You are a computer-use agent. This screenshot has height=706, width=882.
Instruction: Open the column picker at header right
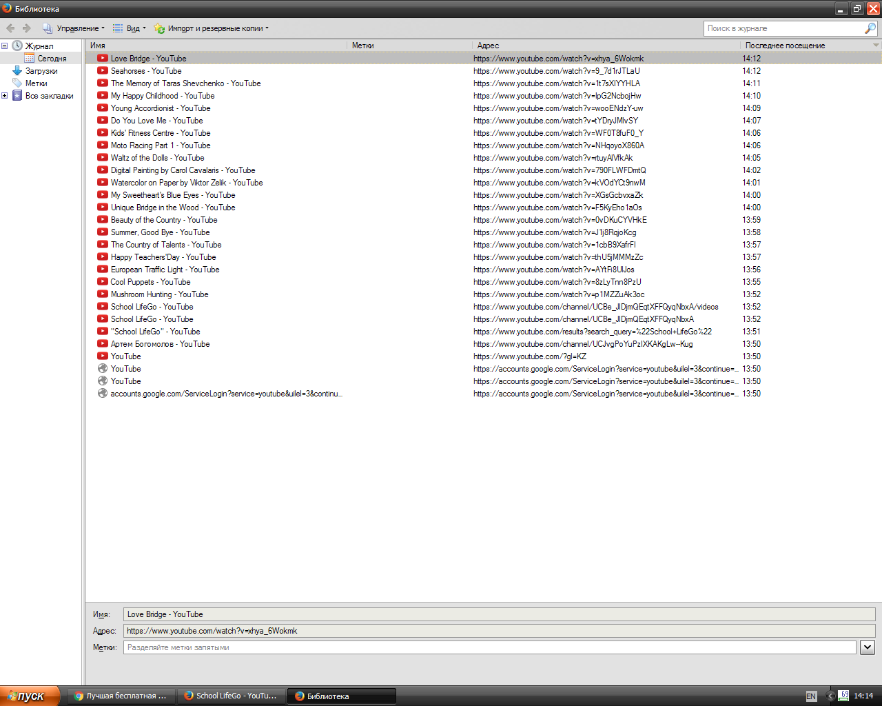tap(876, 46)
